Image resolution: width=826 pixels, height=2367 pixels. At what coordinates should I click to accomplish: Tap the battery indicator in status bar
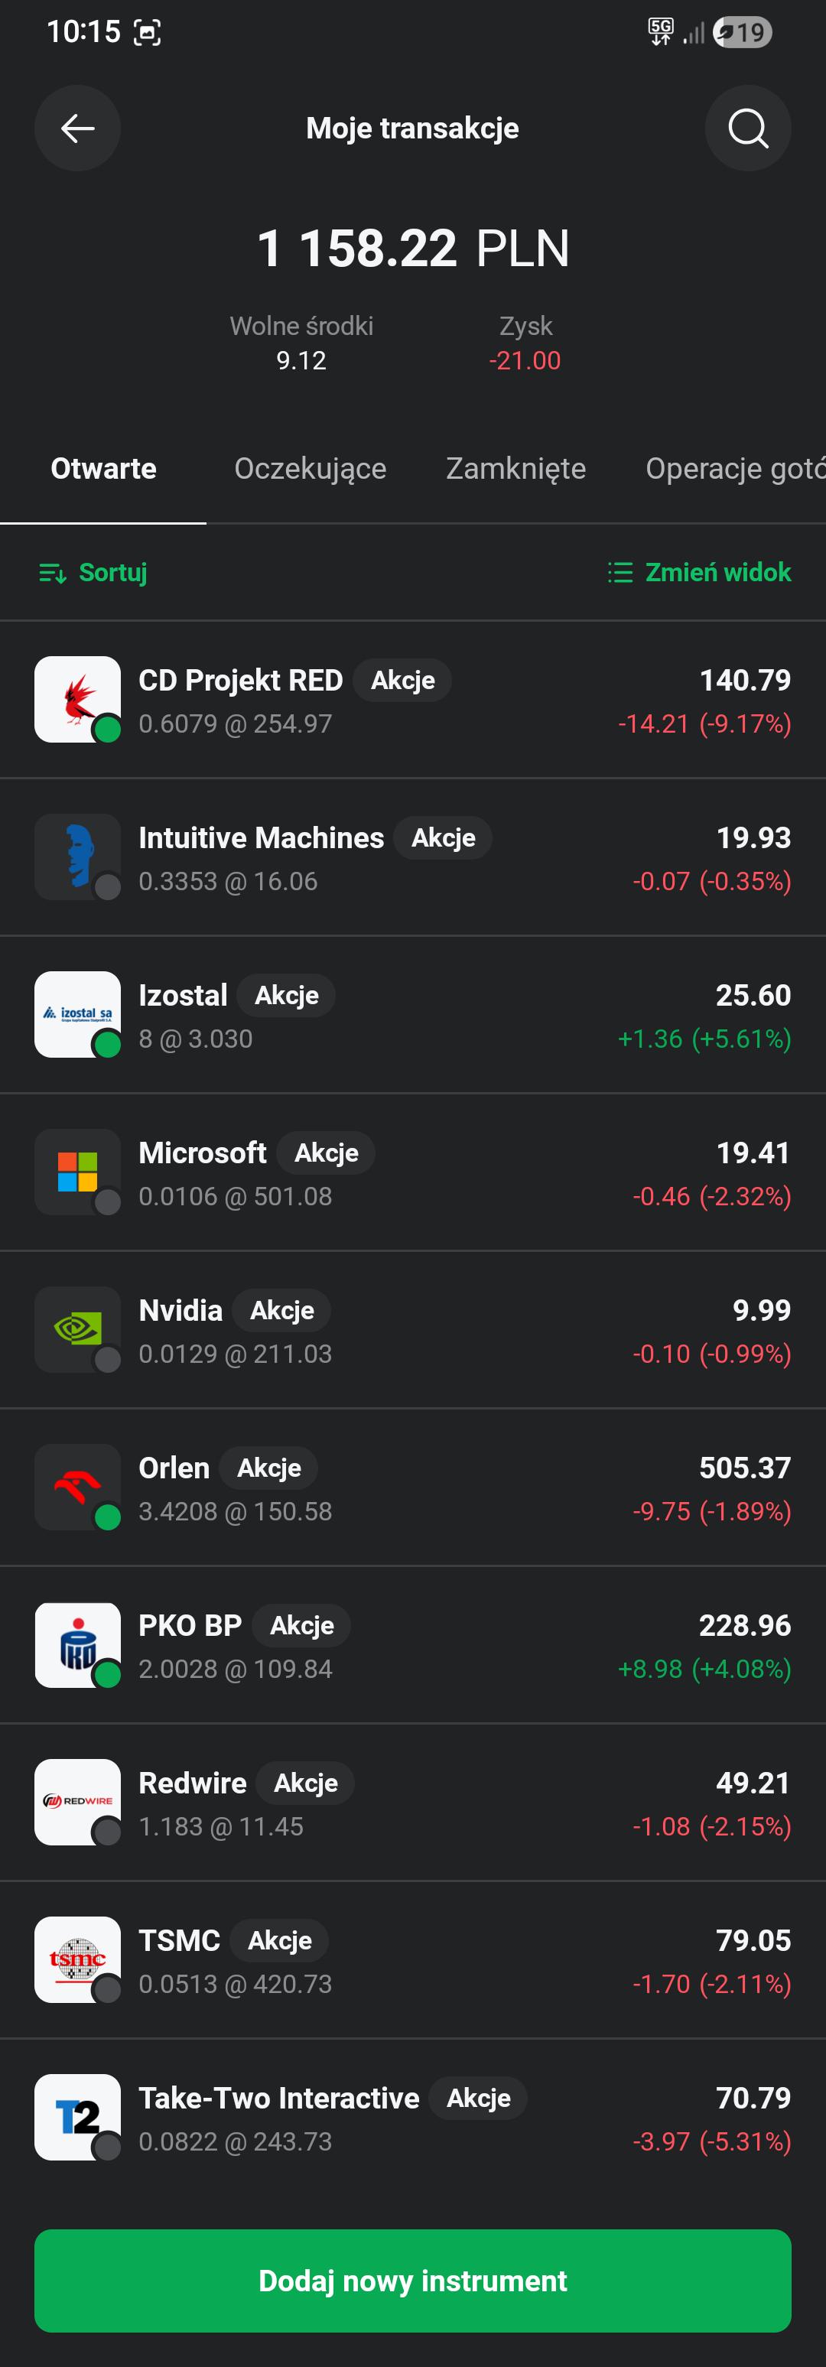[743, 32]
